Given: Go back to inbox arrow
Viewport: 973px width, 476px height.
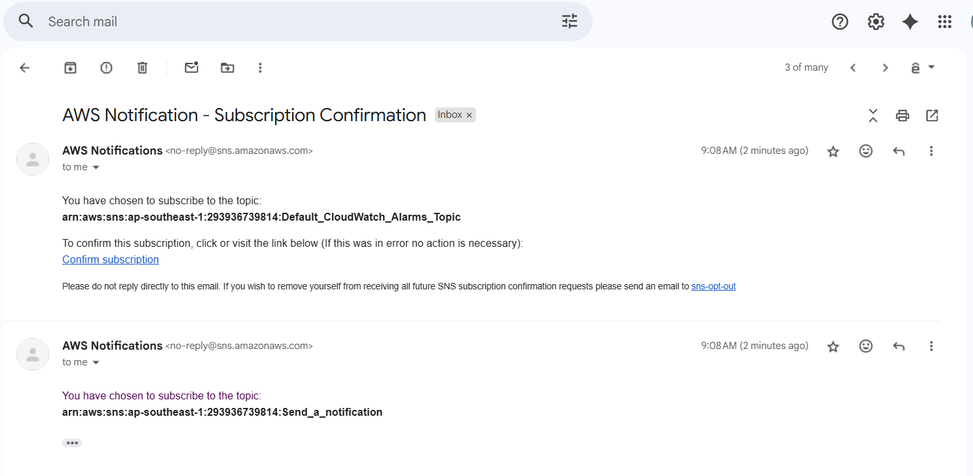Looking at the screenshot, I should click(25, 67).
